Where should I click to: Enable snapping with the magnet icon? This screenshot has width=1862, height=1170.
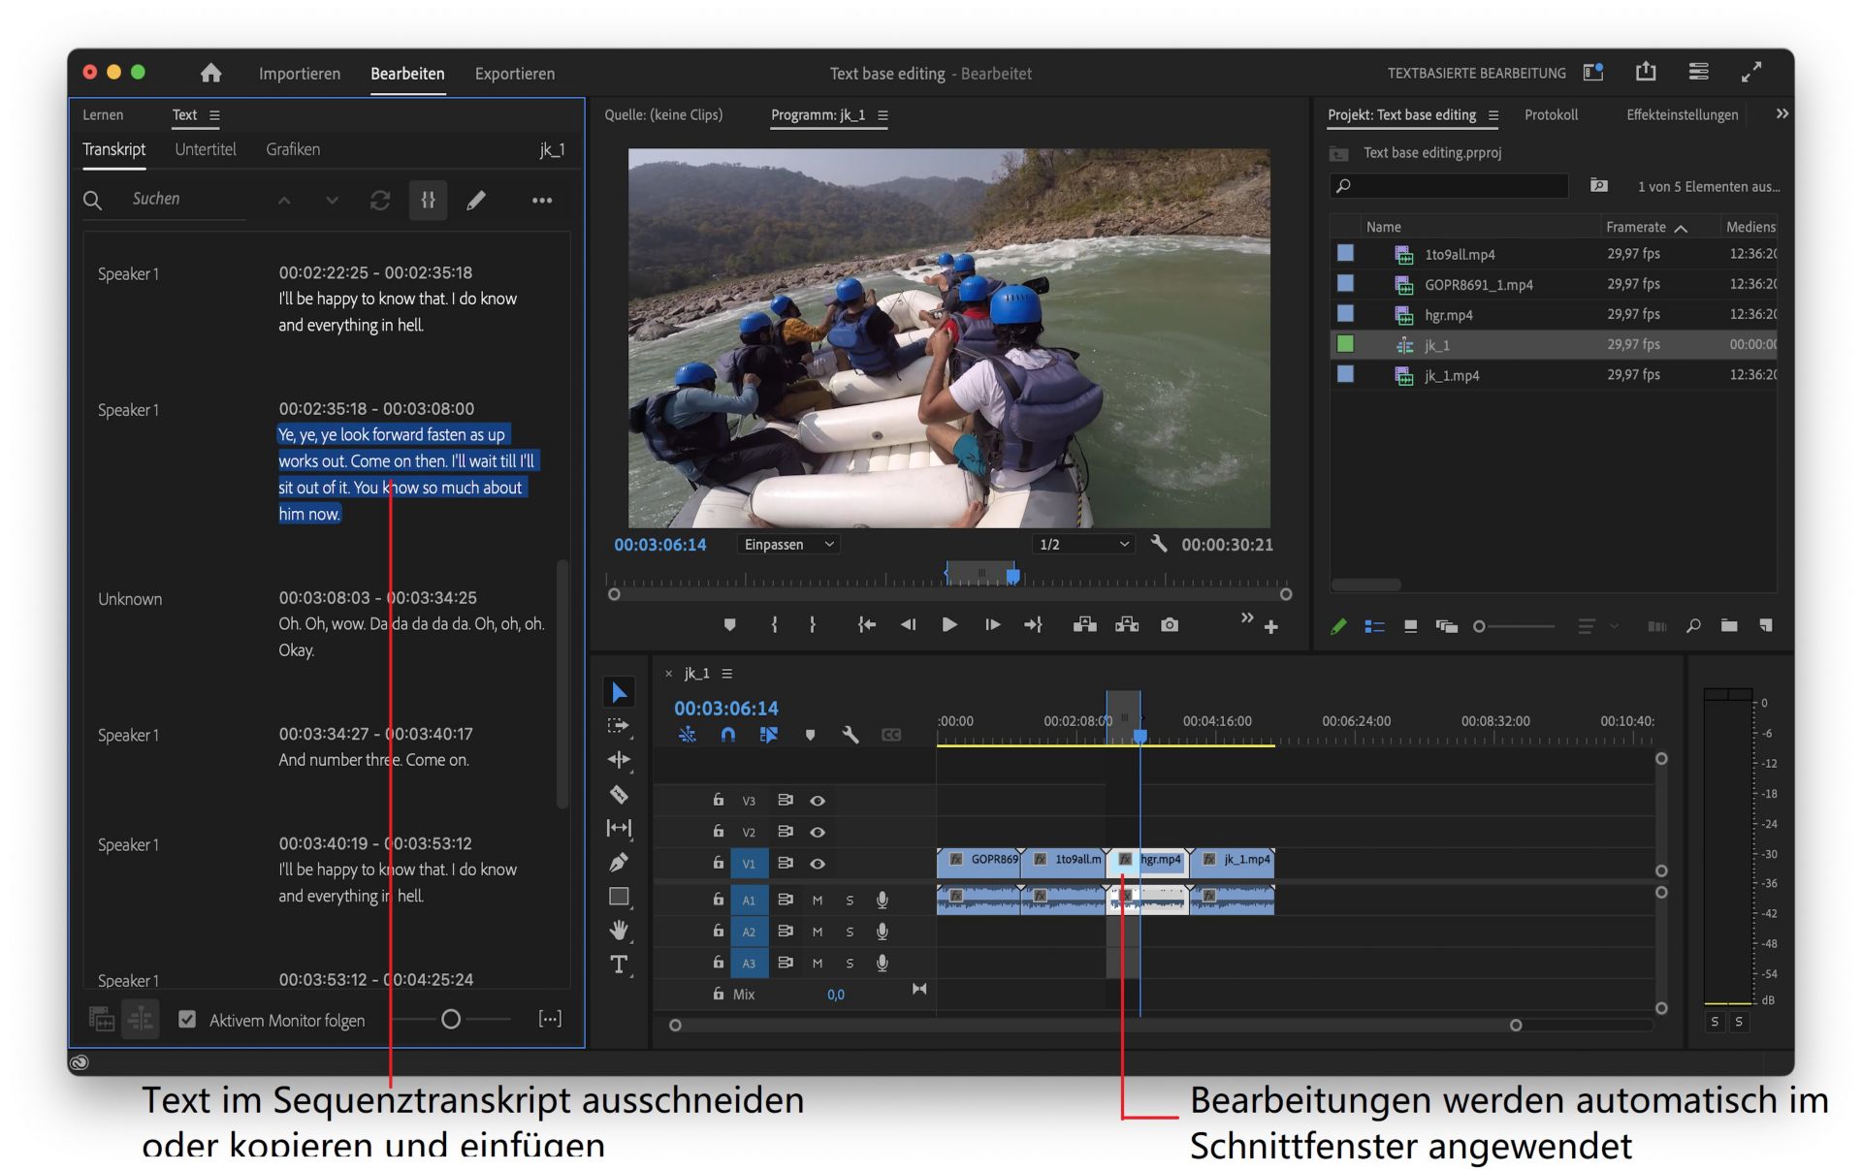pos(727,735)
